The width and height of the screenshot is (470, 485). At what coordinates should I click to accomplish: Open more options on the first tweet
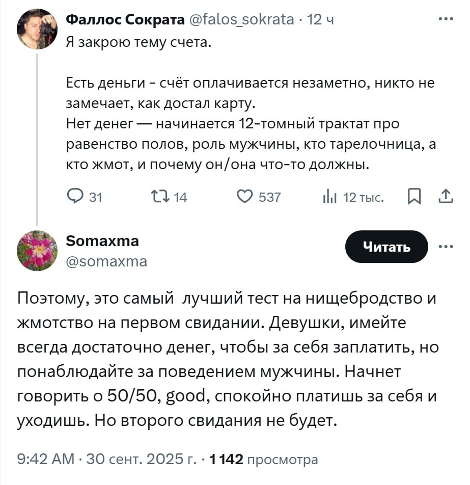(446, 19)
